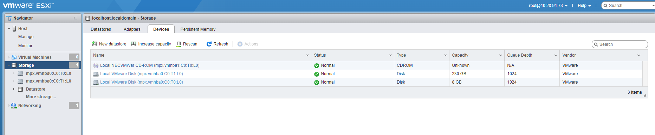Image resolution: width=655 pixels, height=135 pixels.
Task: Collapse the Host tree node
Action: (x=9, y=29)
